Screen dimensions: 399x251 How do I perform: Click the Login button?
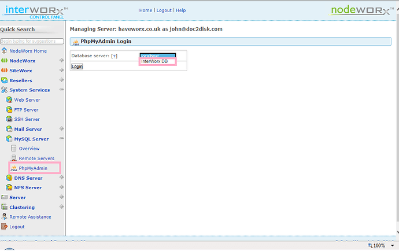pyautogui.click(x=77, y=67)
